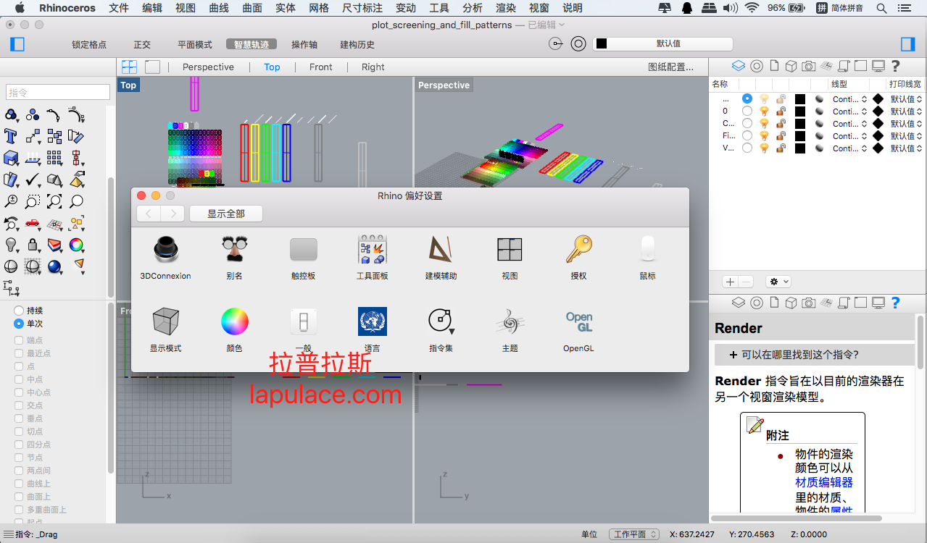Switch to the Right viewport tab
Viewport: 927px width, 543px height.
pos(373,67)
